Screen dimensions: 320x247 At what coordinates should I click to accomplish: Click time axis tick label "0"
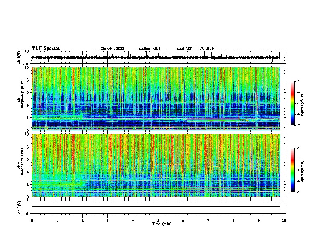pos(32,220)
